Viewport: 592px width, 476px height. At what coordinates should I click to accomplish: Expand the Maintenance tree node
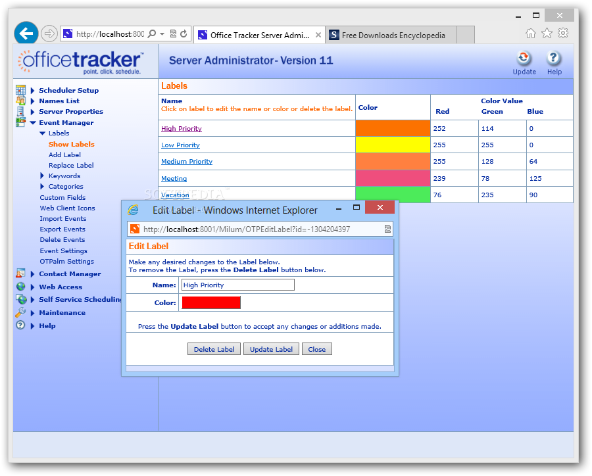(32, 312)
